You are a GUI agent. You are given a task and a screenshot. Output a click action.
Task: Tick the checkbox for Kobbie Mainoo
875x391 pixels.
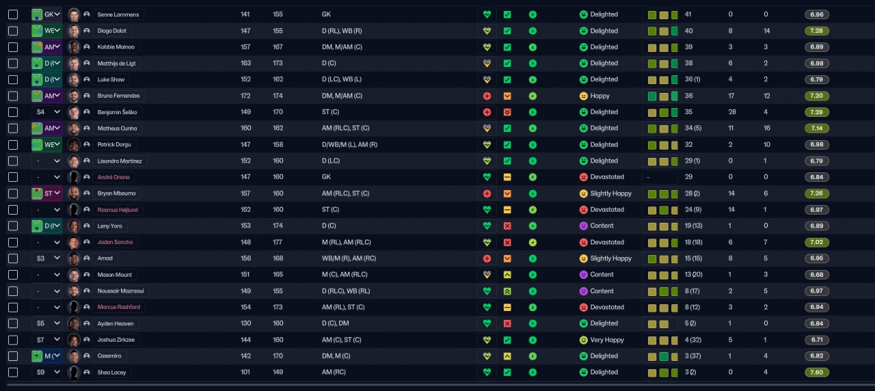coord(13,47)
